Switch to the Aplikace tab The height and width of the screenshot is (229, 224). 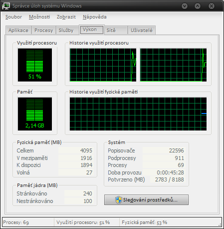[x=18, y=30]
